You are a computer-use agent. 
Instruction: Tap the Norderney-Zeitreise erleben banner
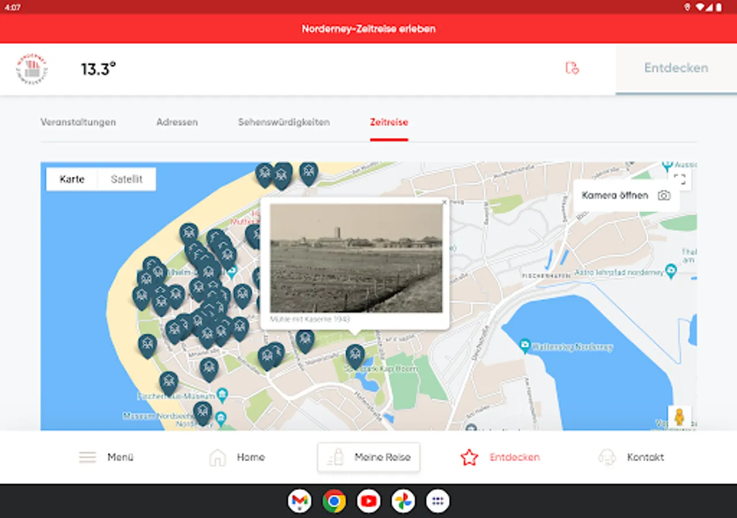[x=368, y=29]
